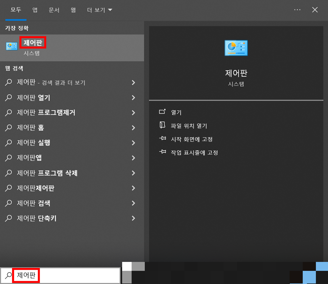Click search icon beside 제어판앱
328x284 pixels.
pyautogui.click(x=8, y=158)
